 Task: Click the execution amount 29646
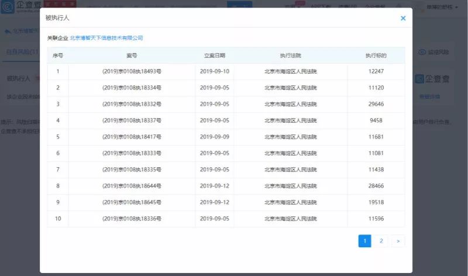376,104
